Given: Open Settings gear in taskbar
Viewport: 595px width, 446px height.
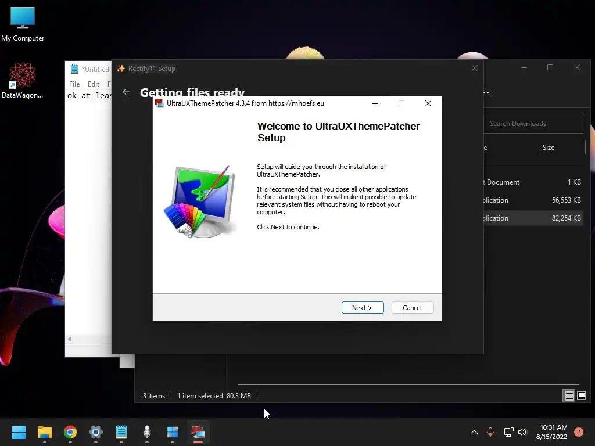Looking at the screenshot, I should pyautogui.click(x=96, y=432).
